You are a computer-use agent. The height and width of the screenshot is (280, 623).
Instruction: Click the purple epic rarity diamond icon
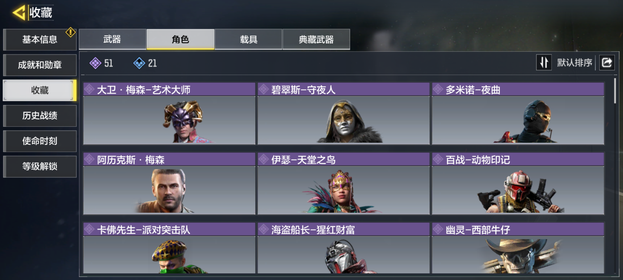[x=95, y=63]
